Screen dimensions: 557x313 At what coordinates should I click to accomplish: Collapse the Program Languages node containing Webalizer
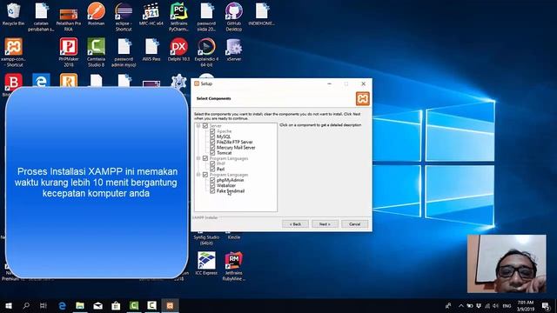198,175
